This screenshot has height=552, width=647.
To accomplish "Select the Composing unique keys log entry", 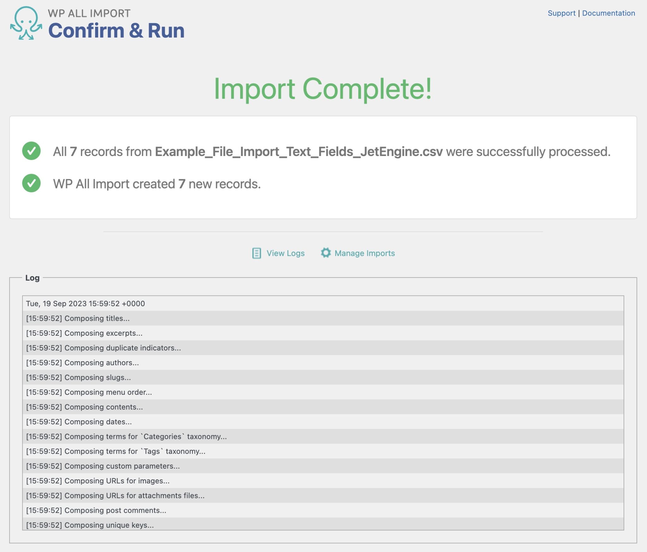I will (x=89, y=525).
